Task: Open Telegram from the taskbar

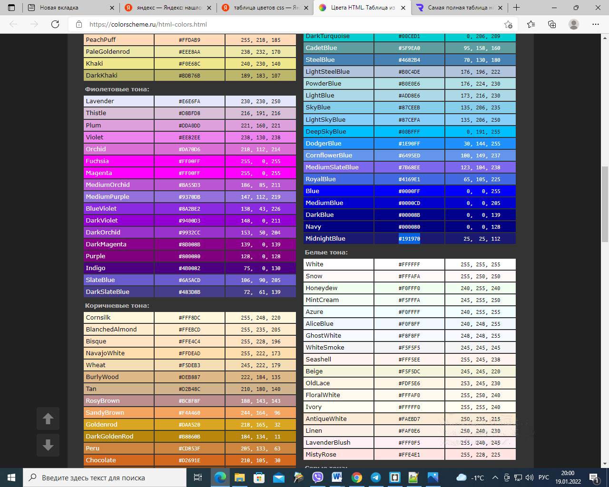Action: pos(376,477)
